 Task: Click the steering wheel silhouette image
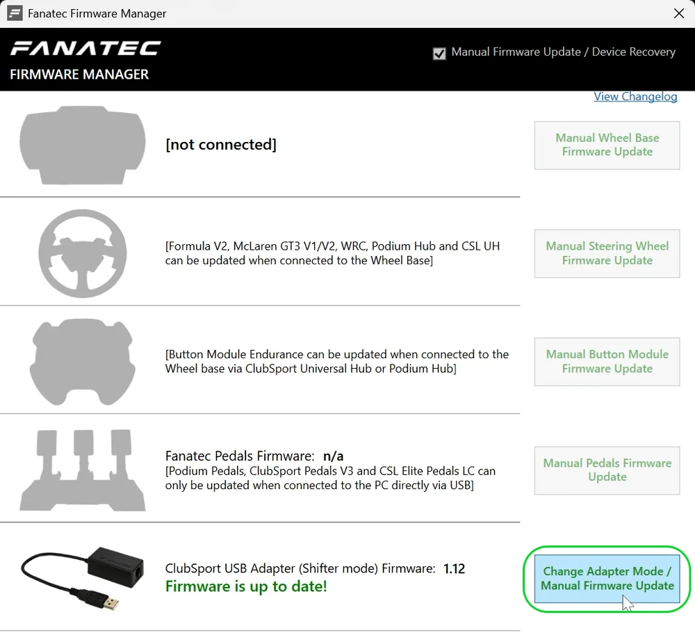(83, 253)
